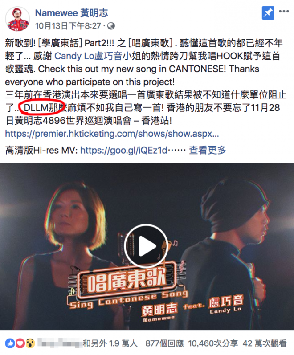Click the Wow face reaction icon
Viewport: 294px width, 355px height.
(x=30, y=343)
